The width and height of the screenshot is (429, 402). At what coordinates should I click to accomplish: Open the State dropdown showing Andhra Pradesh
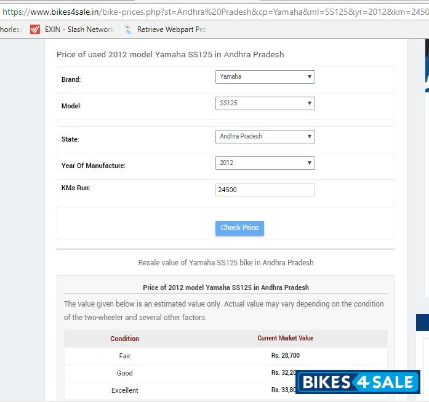pyautogui.click(x=265, y=137)
